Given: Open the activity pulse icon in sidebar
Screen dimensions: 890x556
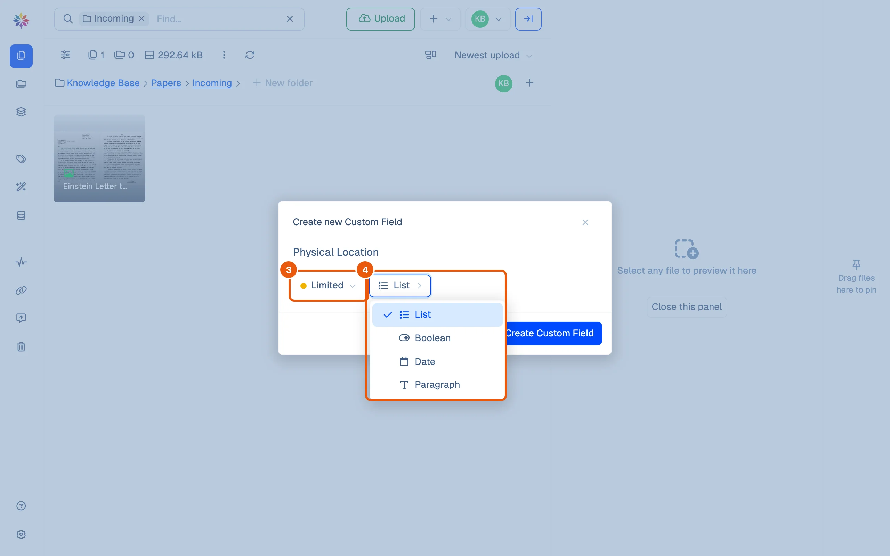Looking at the screenshot, I should (x=21, y=262).
